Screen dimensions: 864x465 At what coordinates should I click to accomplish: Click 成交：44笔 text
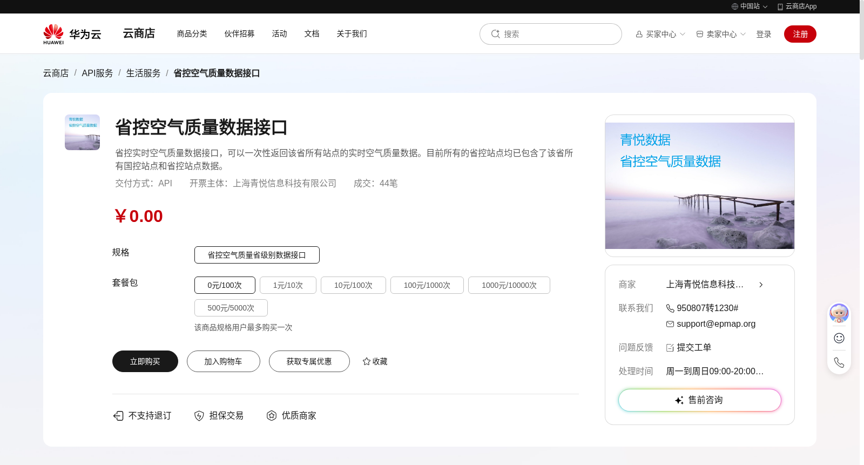tap(376, 183)
